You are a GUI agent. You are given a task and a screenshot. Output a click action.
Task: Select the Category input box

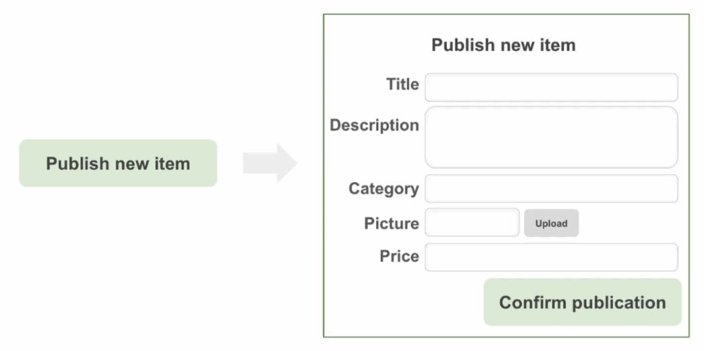(x=551, y=189)
